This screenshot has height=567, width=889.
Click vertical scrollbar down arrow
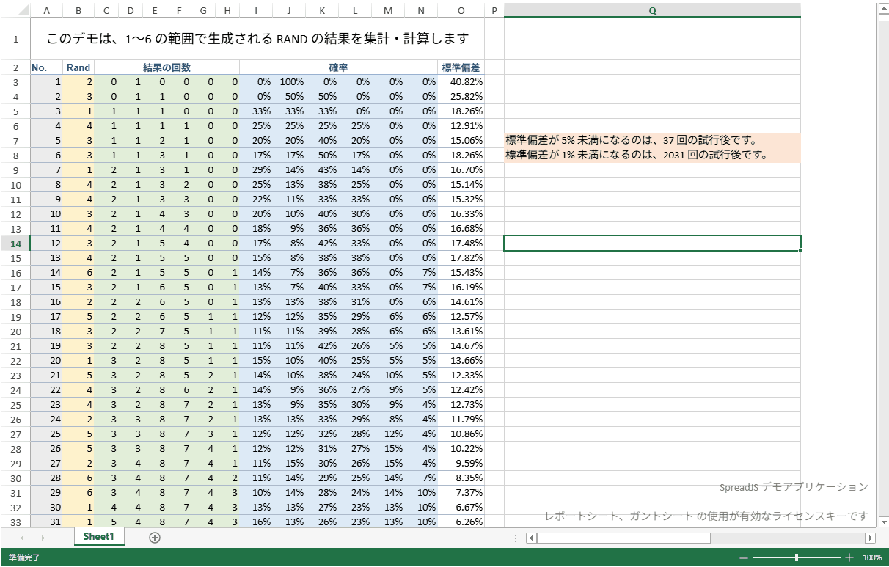tap(883, 522)
